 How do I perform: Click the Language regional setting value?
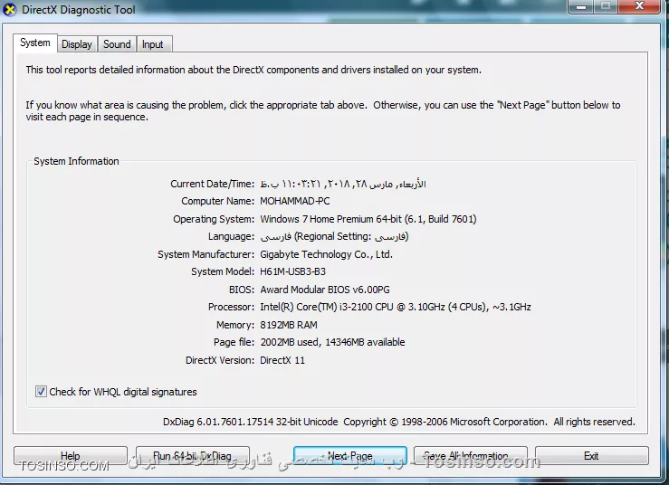334,237
